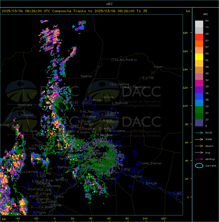Screen dimensions: 219x222
Task: Click the '180' tick on vertical axis
Action: pyautogui.click(x=185, y=33)
